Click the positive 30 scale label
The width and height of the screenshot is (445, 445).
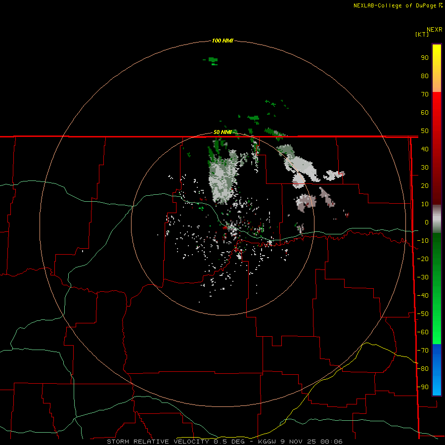pos(425,168)
